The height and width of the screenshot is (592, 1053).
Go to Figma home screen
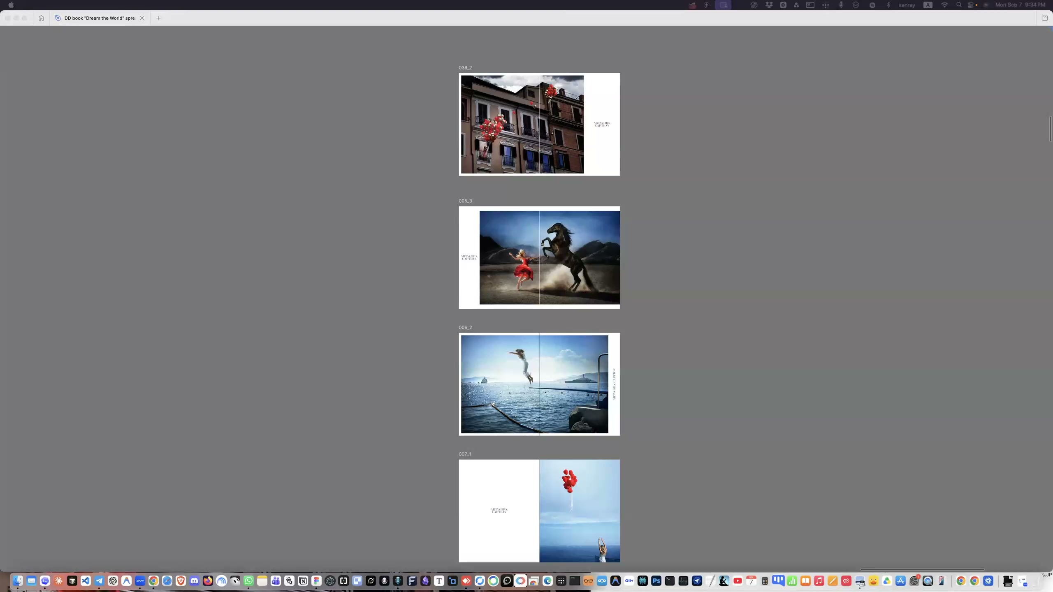41,18
